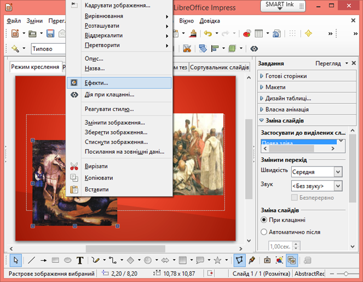363x282 pixels.
Task: Select the Line drawing tool
Action: coord(31,260)
